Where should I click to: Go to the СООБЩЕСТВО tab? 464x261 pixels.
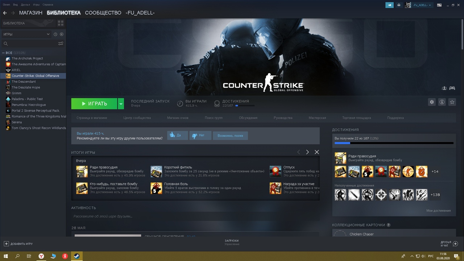103,13
